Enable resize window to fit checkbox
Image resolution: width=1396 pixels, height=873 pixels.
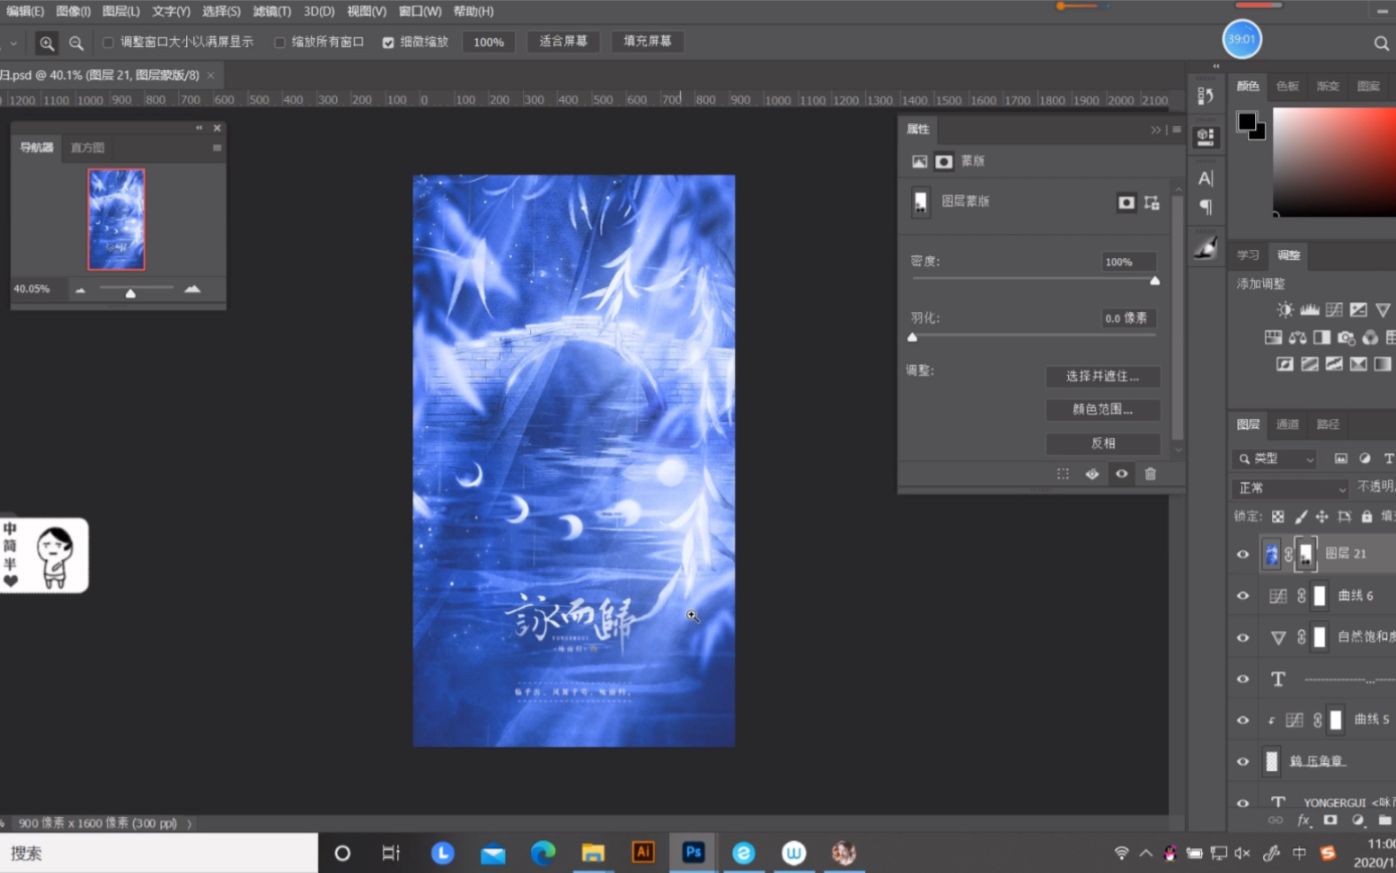pyautogui.click(x=108, y=43)
